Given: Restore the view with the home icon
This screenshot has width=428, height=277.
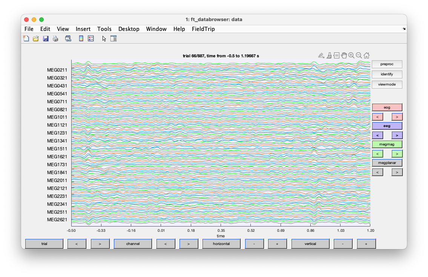Looking at the screenshot, I should [367, 55].
